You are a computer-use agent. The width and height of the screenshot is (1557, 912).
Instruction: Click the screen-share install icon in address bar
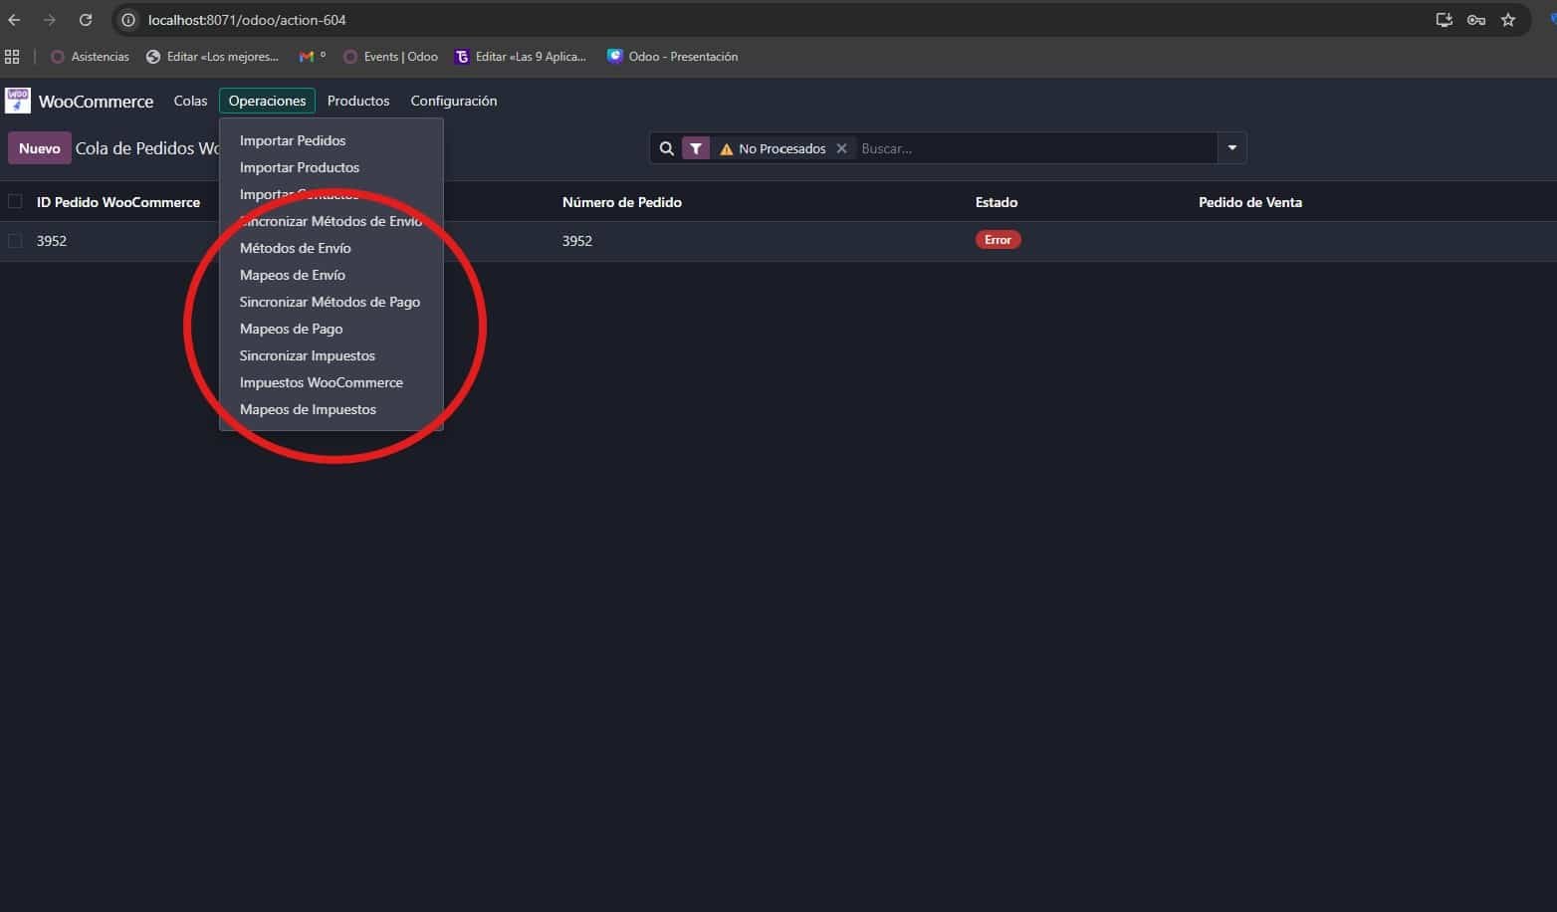[1445, 19]
